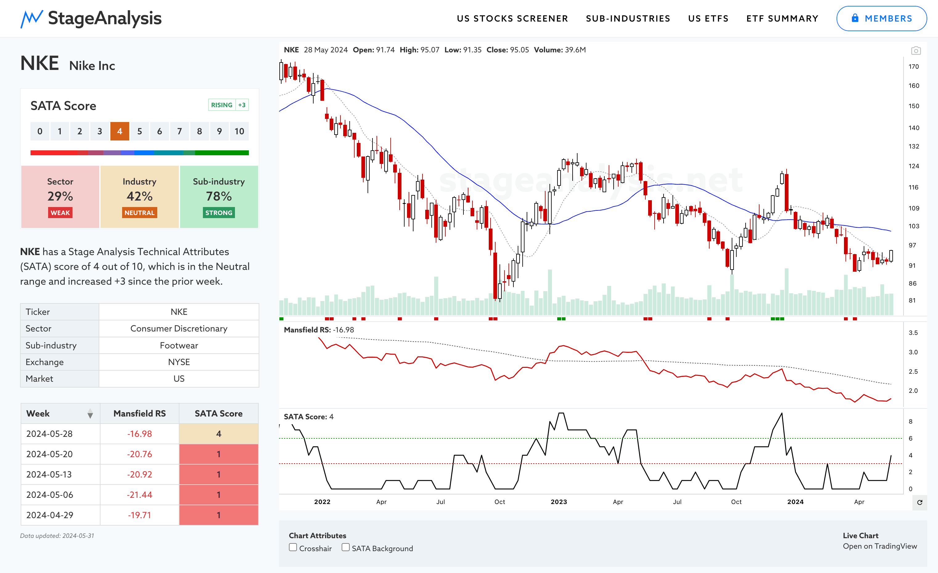Viewport: 938px width, 573px height.
Task: Click SATA score 4 cell for 2024-05-28
Action: 219,434
